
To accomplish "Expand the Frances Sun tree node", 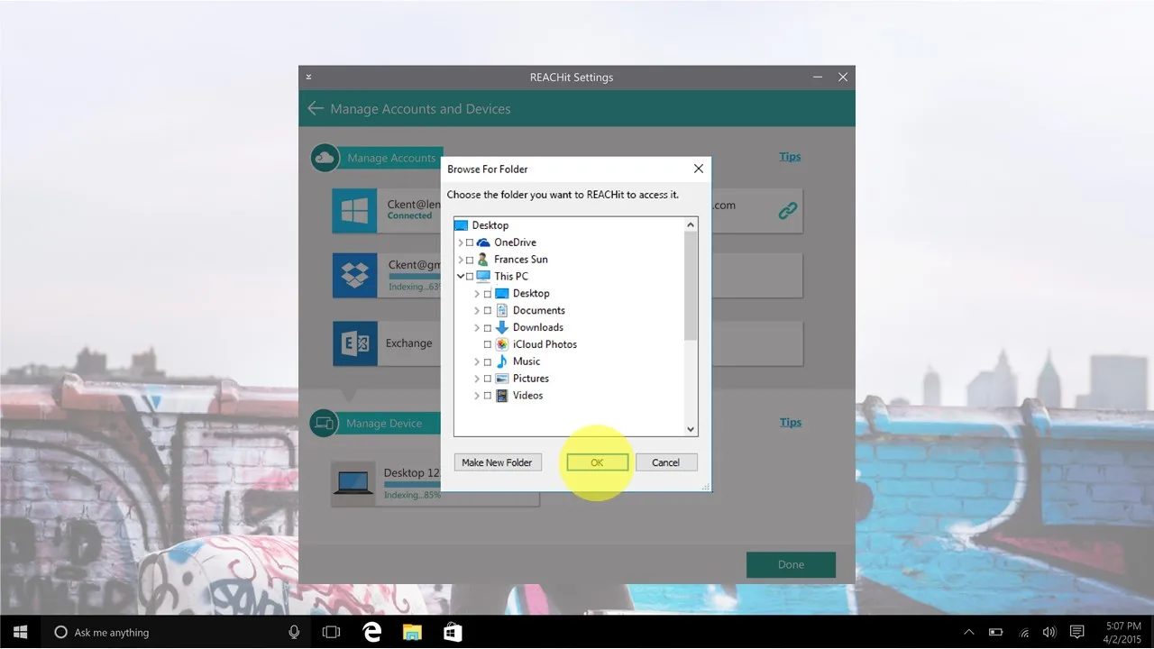I will pos(461,260).
